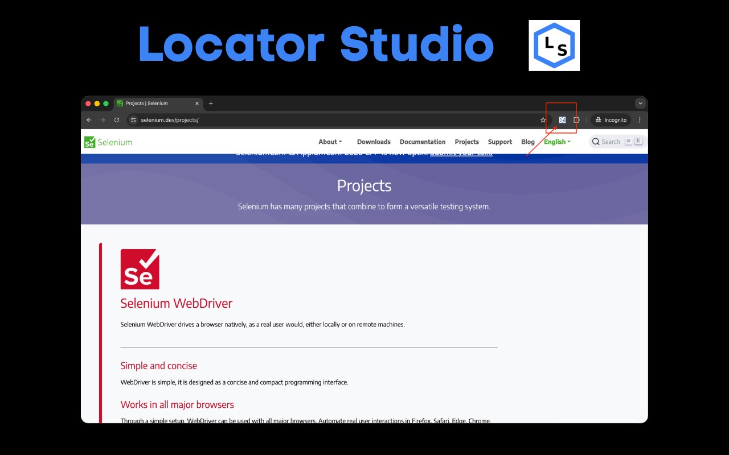Go back with the browser back arrow
The height and width of the screenshot is (455, 729).
point(89,120)
